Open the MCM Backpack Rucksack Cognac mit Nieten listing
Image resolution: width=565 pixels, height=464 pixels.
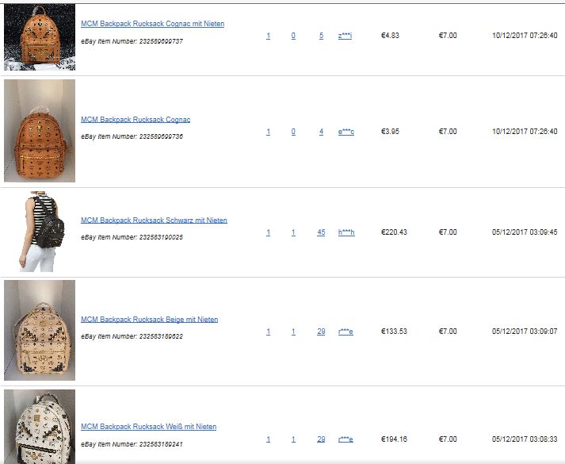[x=152, y=24]
